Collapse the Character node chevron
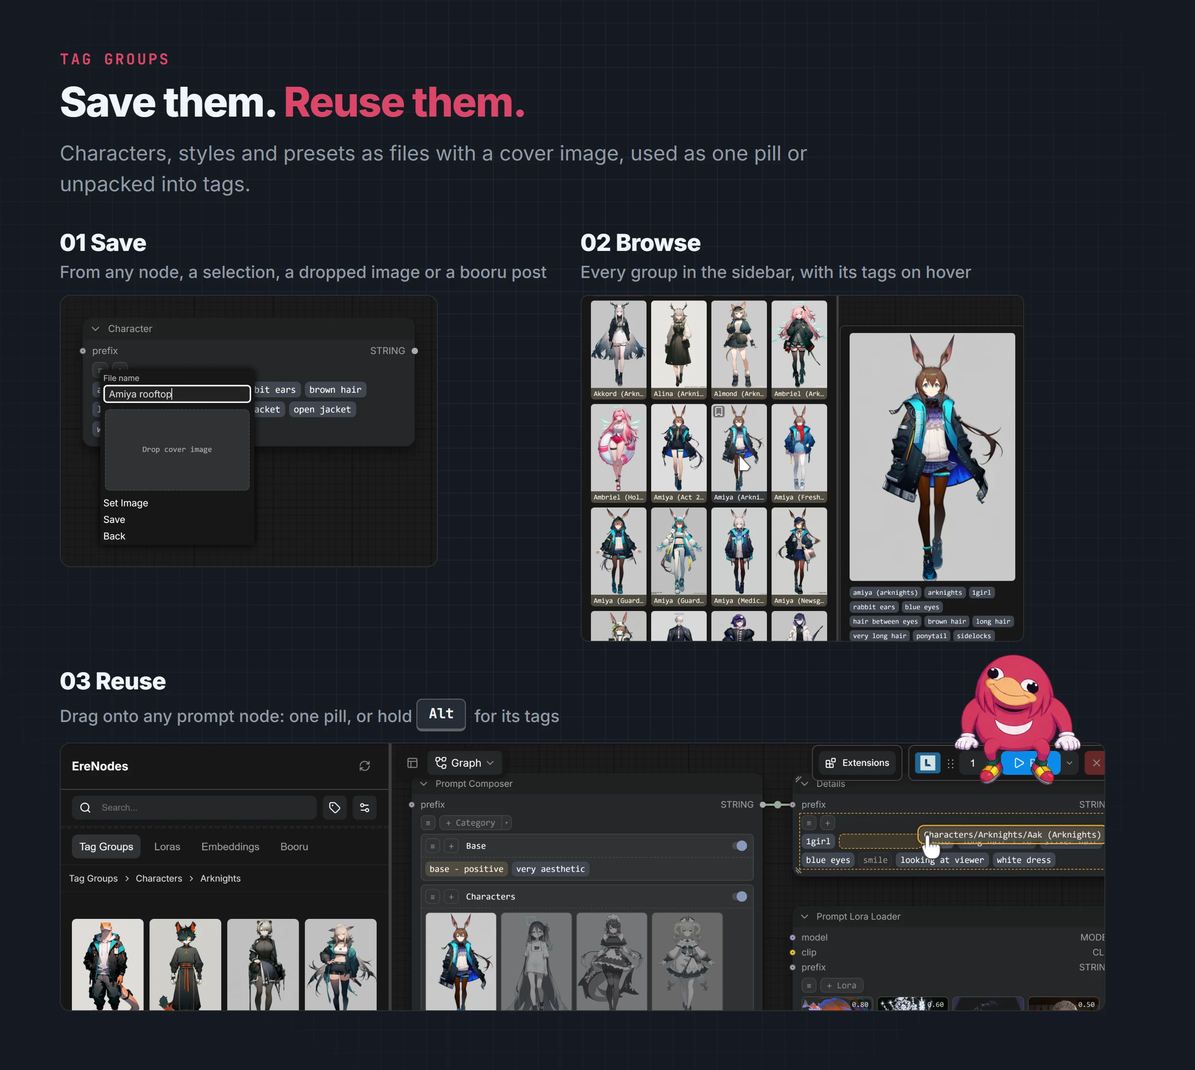 click(96, 329)
